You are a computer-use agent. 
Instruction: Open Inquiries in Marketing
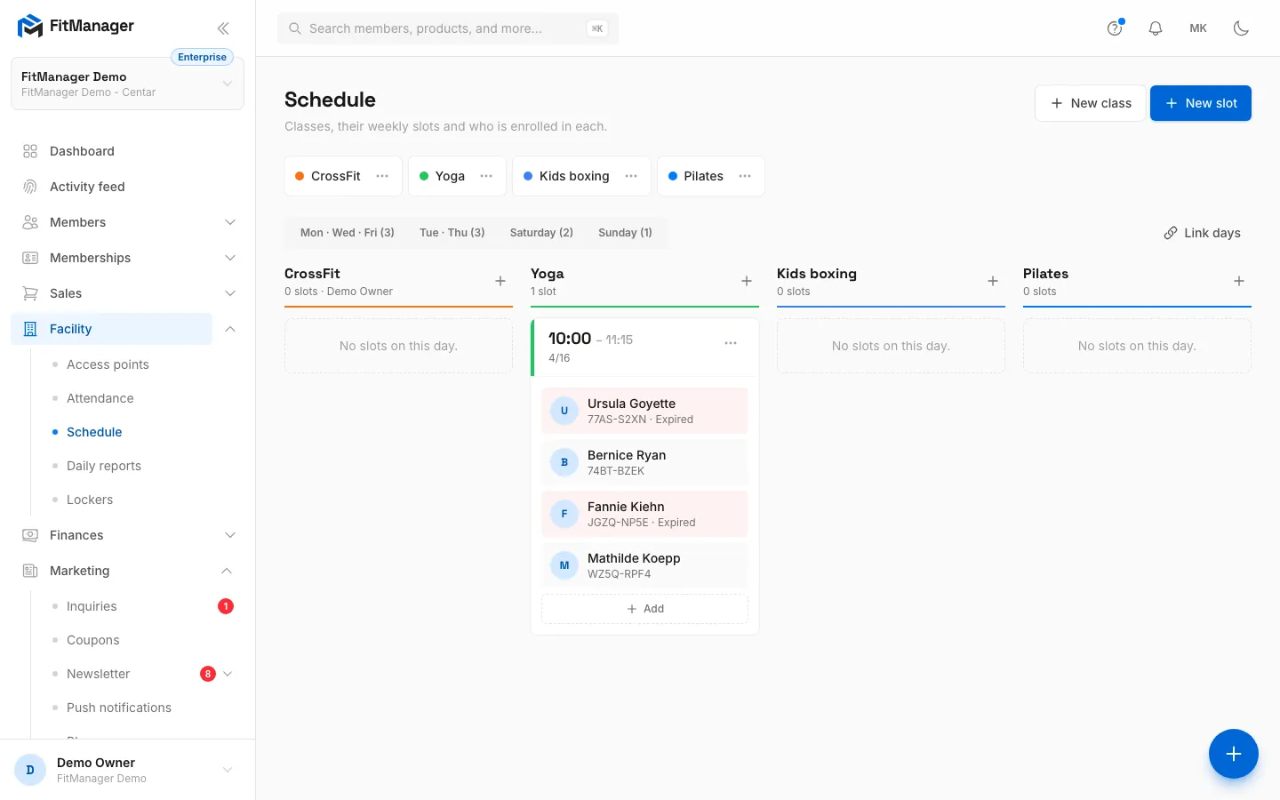click(x=92, y=606)
